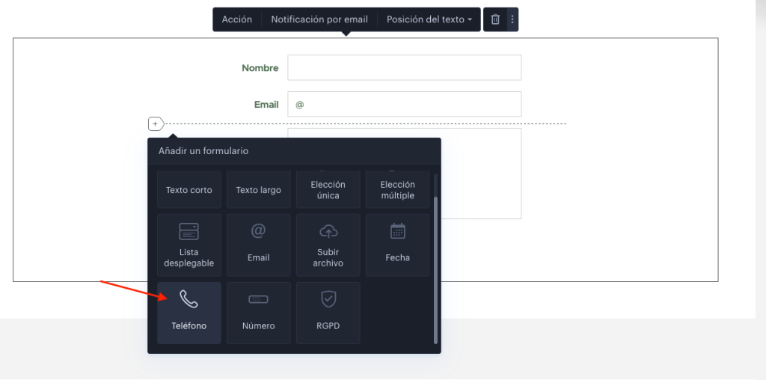
Task: Click the Nombre input field
Action: click(x=405, y=67)
